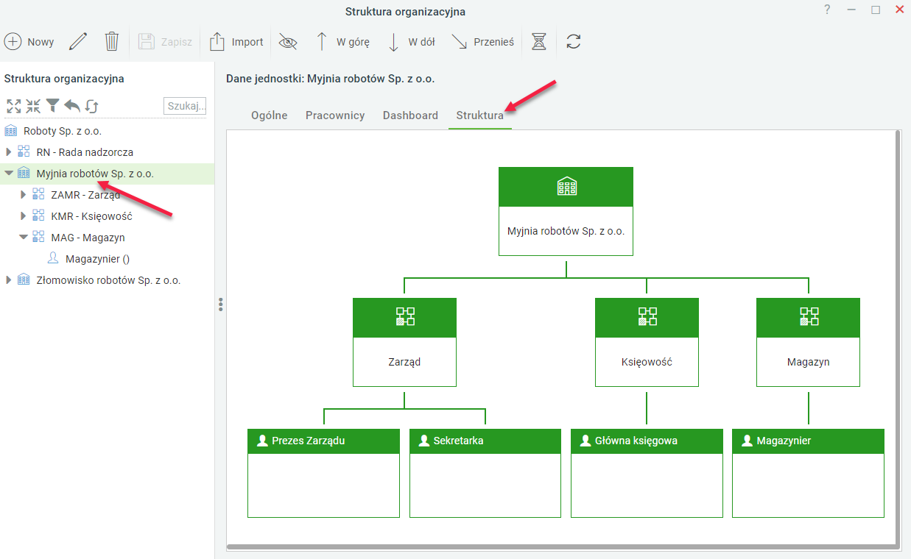Collapse the MAG - Magazyn node
The height and width of the screenshot is (559, 911).
click(x=24, y=238)
